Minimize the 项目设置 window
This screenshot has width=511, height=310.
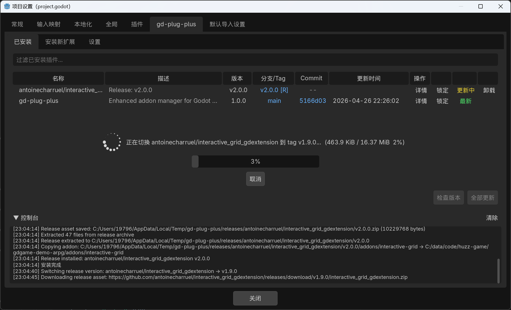[461, 6]
